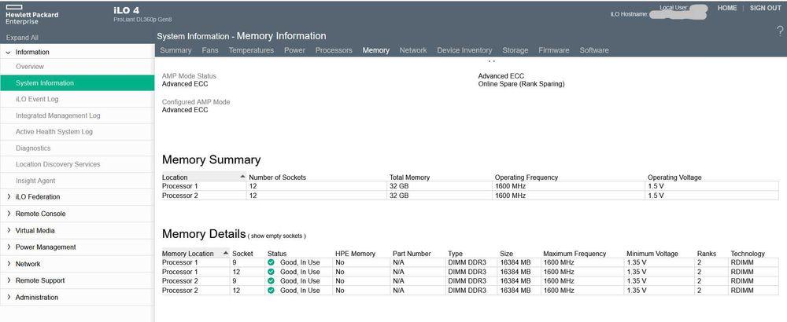The height and width of the screenshot is (322, 787).
Task: Open the help question mark icon
Action: [780, 31]
